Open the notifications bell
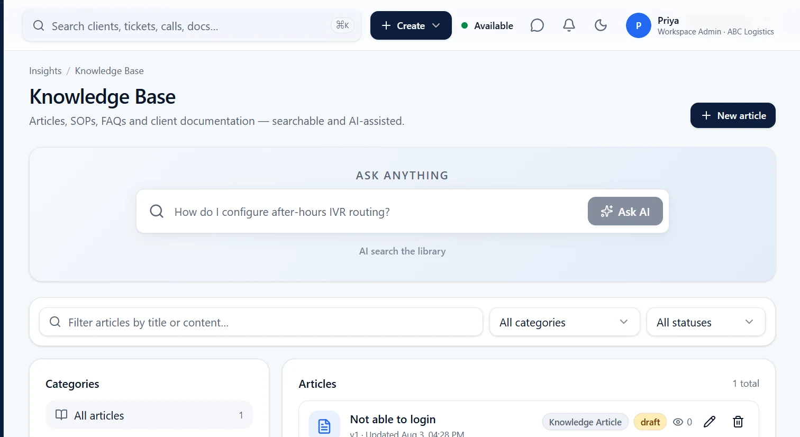Screen dimensions: 800x437 569,25
